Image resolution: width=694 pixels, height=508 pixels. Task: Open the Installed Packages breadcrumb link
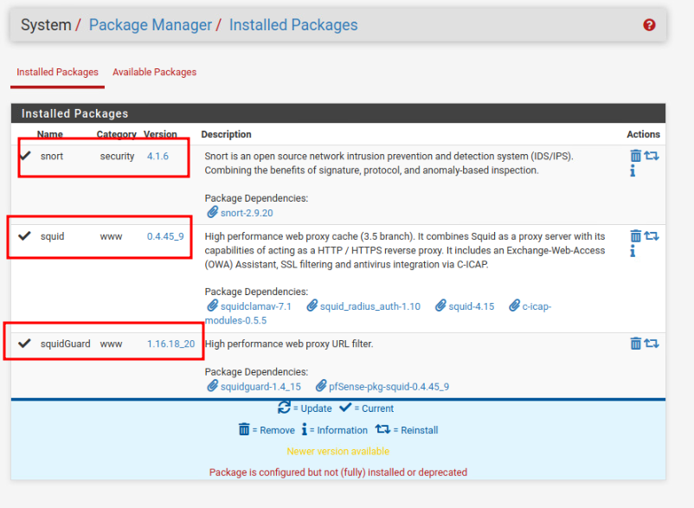click(293, 25)
